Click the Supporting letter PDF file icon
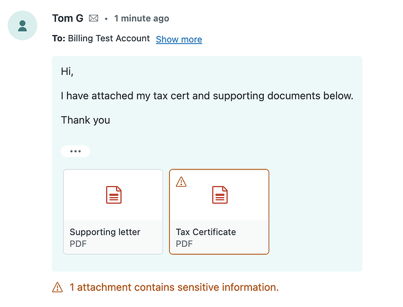The image size is (403, 307). click(113, 195)
